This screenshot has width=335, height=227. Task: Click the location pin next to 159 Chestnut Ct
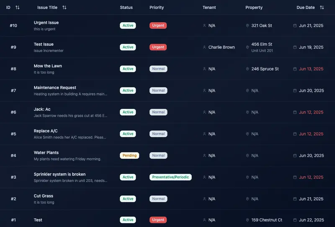click(247, 220)
